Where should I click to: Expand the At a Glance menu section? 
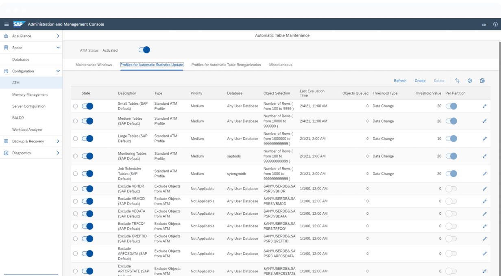coord(58,36)
